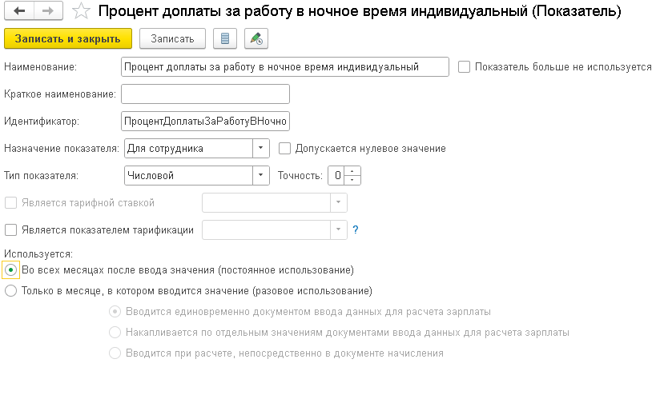Decrease Точность value with down arrow
664x395 pixels.
[x=356, y=179]
